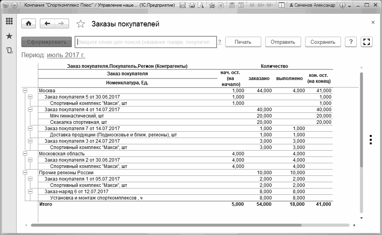Viewport: 382px width, 235px height.
Task: Open period link июль 2017 г.
Action: (66, 55)
